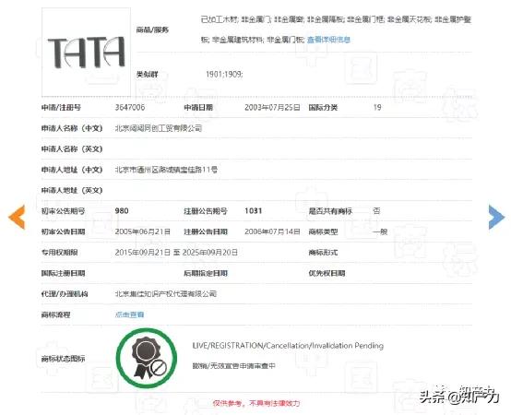Click the 撤销/无效宣告申请审查中 status text
This screenshot has height=415, width=511.
233,366
